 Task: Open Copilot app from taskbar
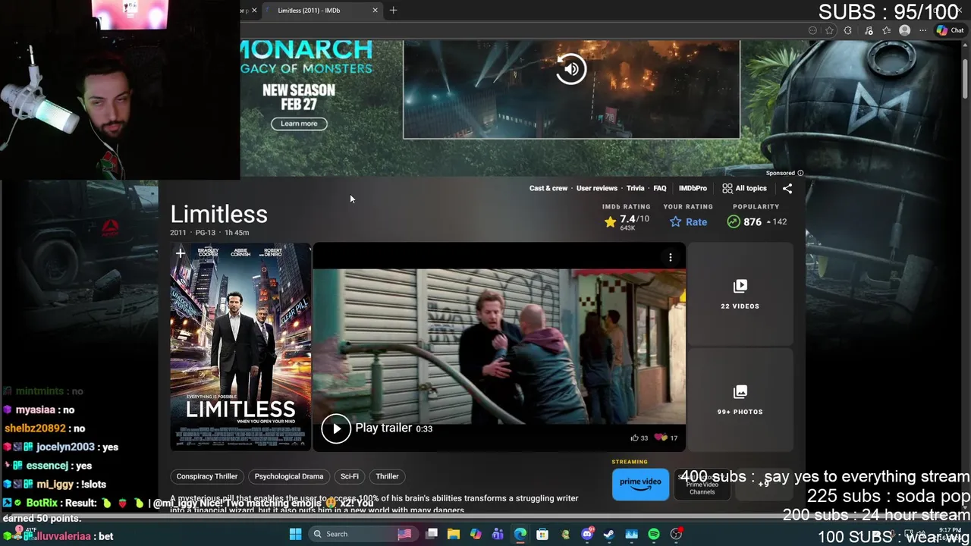(476, 534)
